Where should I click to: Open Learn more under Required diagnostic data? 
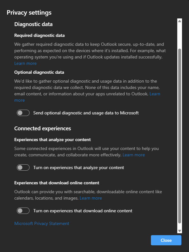click(x=25, y=63)
